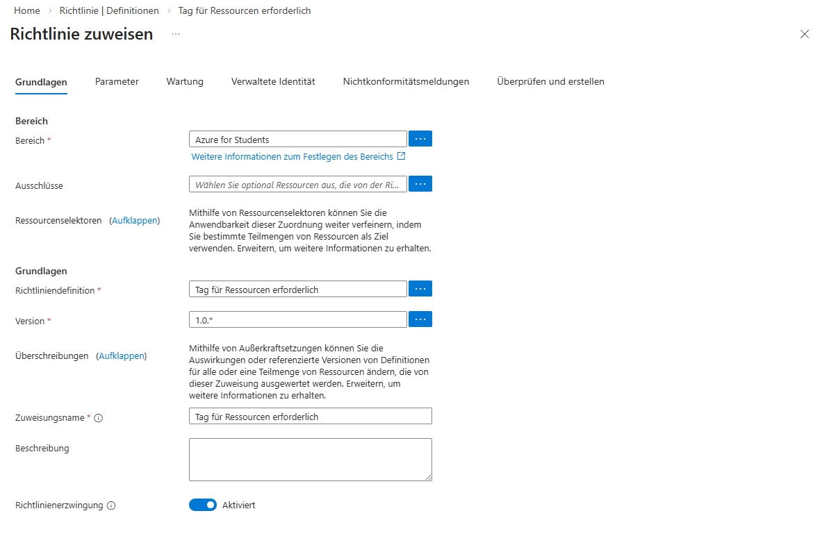Click the Beschreibung text area

pos(310,459)
